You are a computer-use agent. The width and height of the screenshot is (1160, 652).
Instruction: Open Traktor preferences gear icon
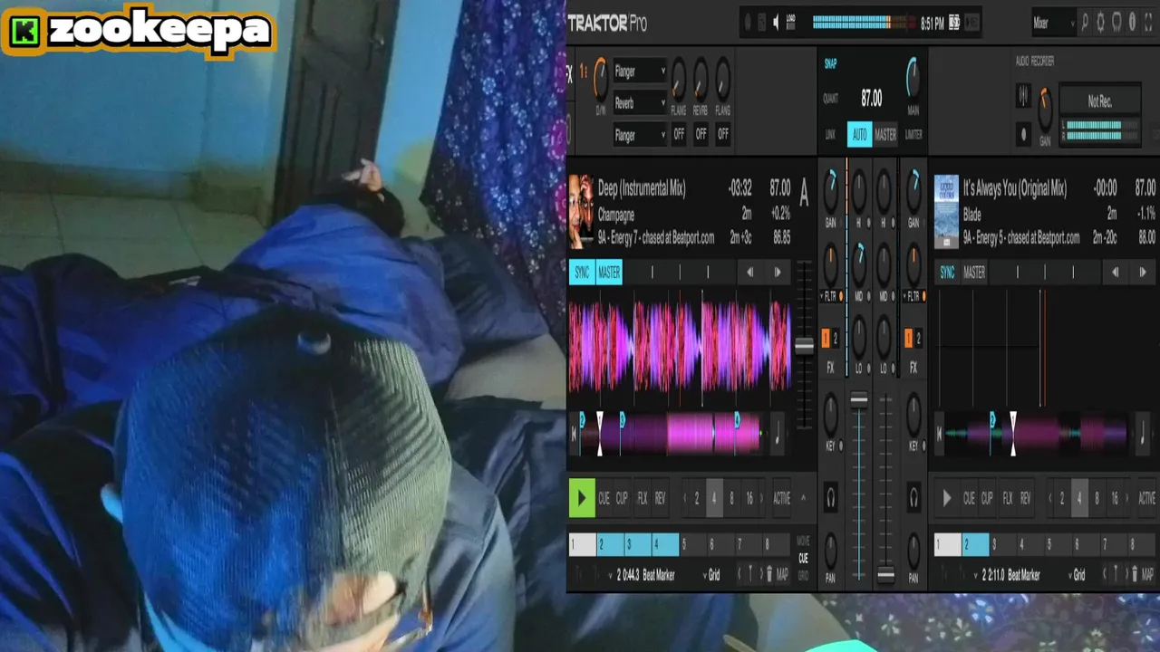coord(1100,23)
